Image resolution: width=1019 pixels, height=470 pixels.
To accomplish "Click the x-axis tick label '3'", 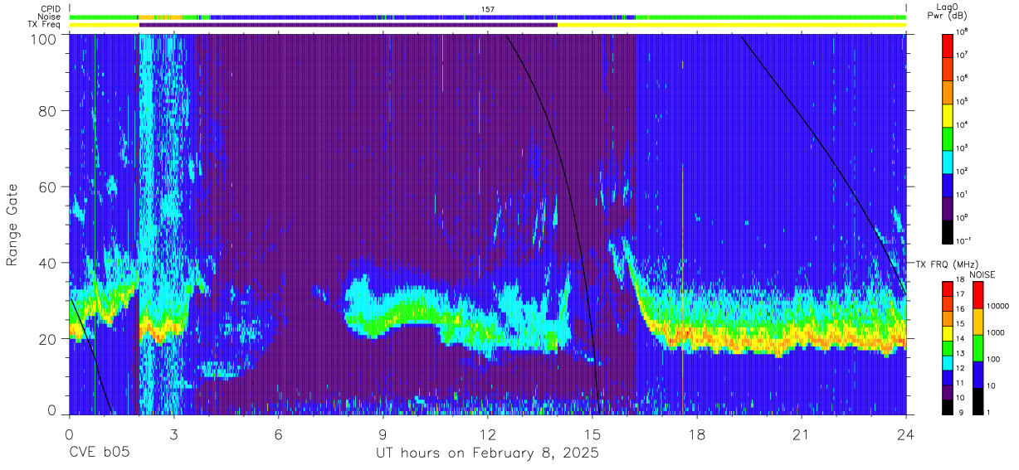I will [173, 434].
